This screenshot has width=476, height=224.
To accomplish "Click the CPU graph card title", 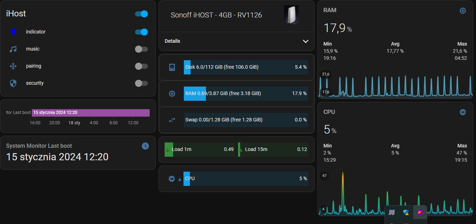I will 329,112.
